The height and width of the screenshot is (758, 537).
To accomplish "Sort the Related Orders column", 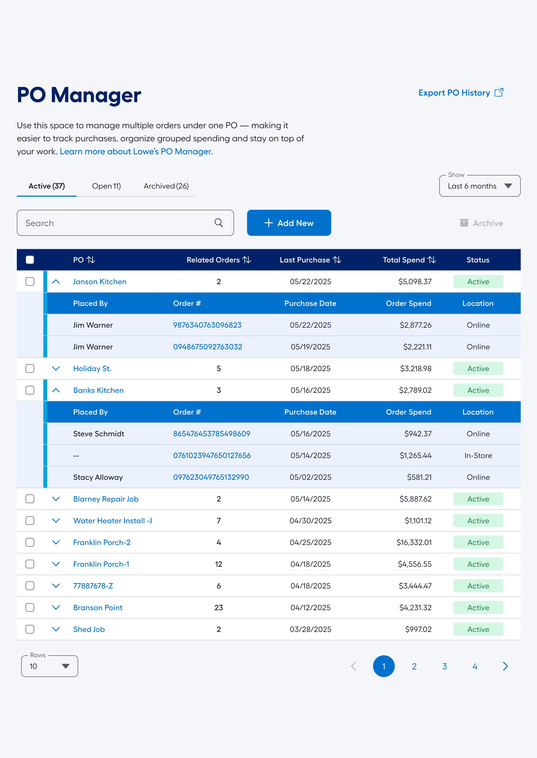I will pyautogui.click(x=247, y=260).
